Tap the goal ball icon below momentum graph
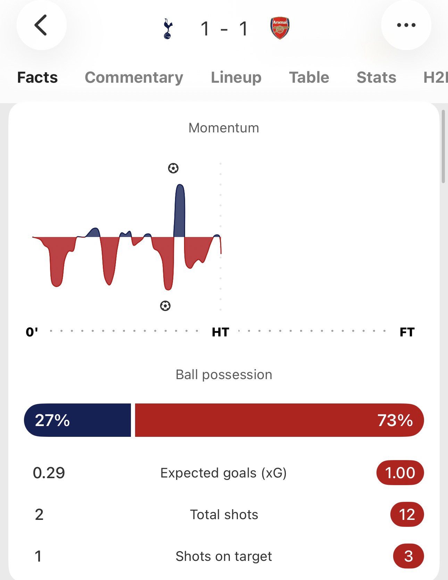 [x=165, y=306]
